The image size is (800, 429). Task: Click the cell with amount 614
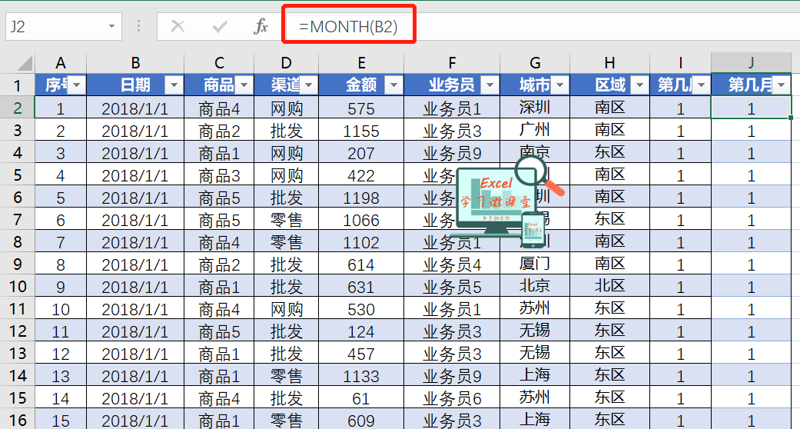(x=361, y=264)
